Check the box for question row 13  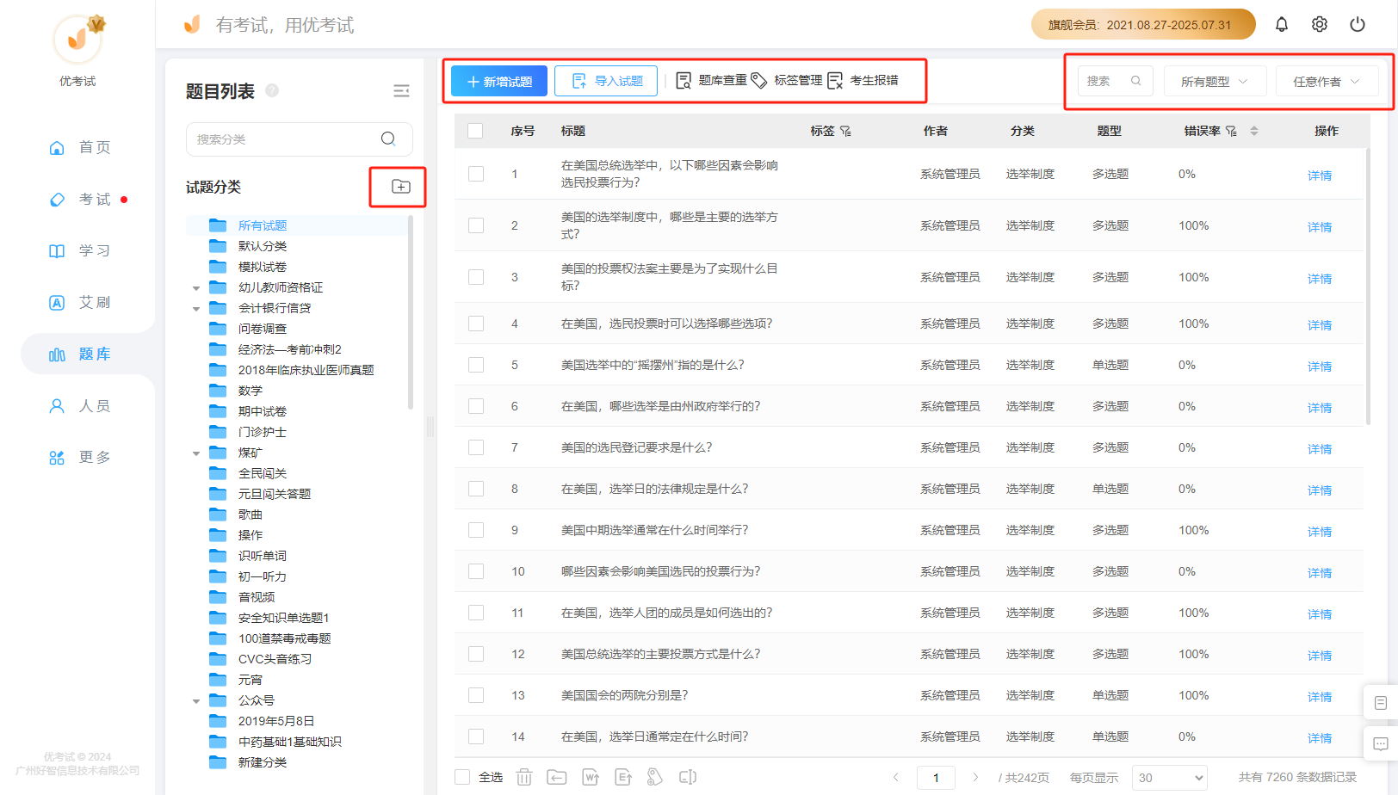476,695
